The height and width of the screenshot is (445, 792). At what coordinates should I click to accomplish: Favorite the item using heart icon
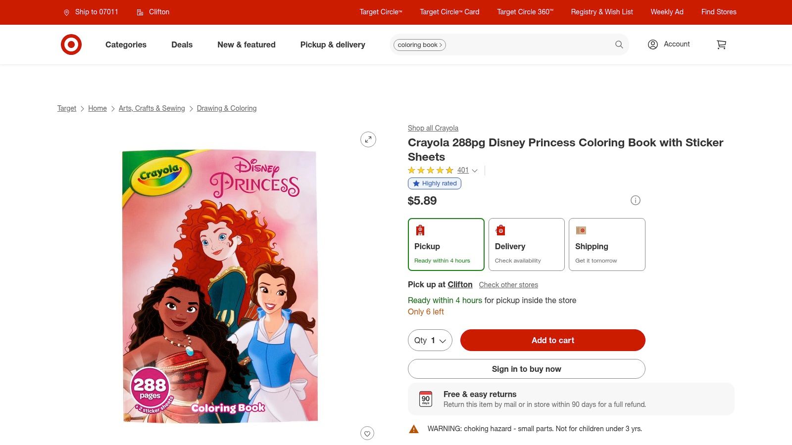[x=367, y=433]
